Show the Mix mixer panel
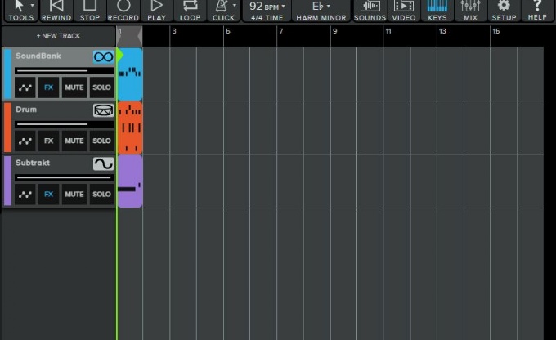This screenshot has width=556, height=340. pos(470,10)
